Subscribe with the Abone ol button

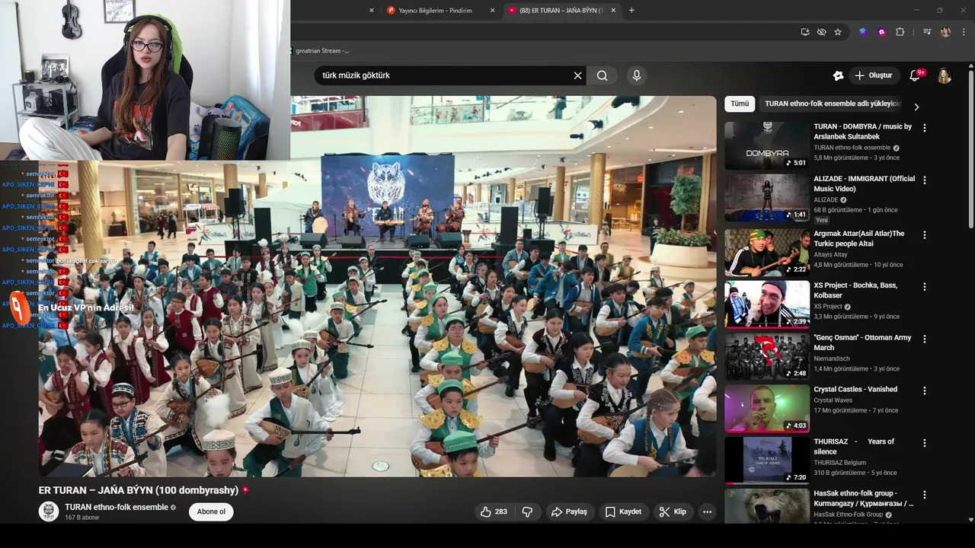click(x=211, y=511)
